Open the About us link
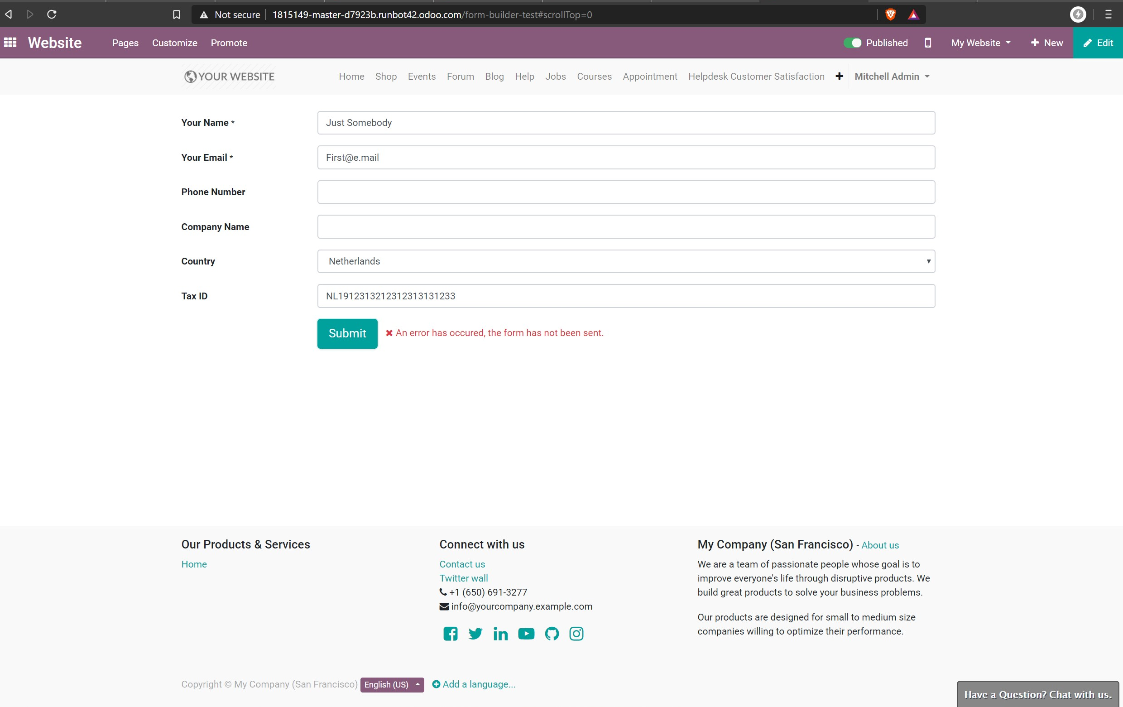1123x707 pixels. click(x=879, y=545)
